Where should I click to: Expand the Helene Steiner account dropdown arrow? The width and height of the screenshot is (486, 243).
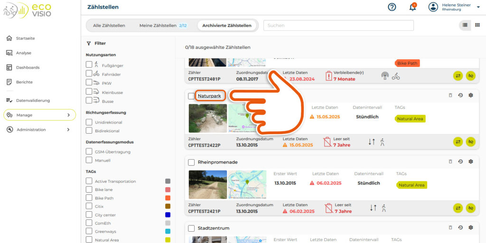coord(478,7)
